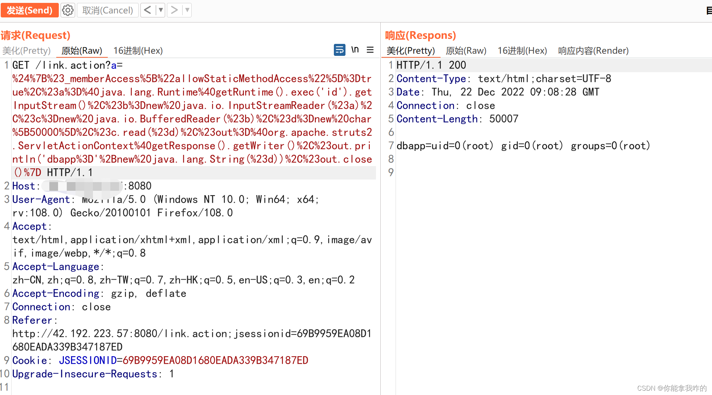Go to next request with forward arrow
The width and height of the screenshot is (712, 395).
pyautogui.click(x=174, y=10)
